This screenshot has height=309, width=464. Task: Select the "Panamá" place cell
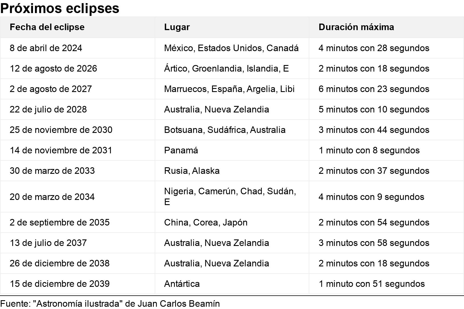click(181, 150)
